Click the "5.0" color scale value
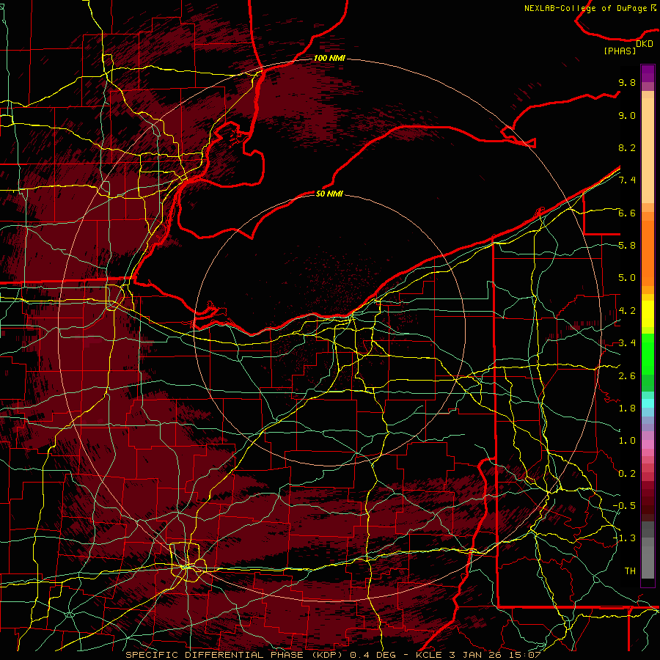 (627, 278)
